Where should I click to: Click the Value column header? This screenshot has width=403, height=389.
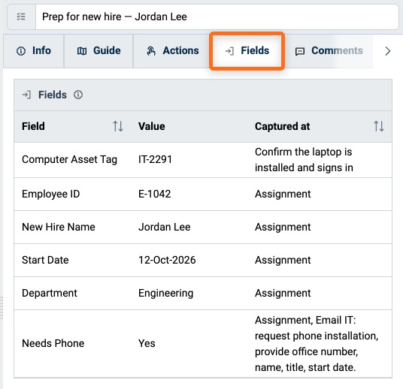click(152, 126)
